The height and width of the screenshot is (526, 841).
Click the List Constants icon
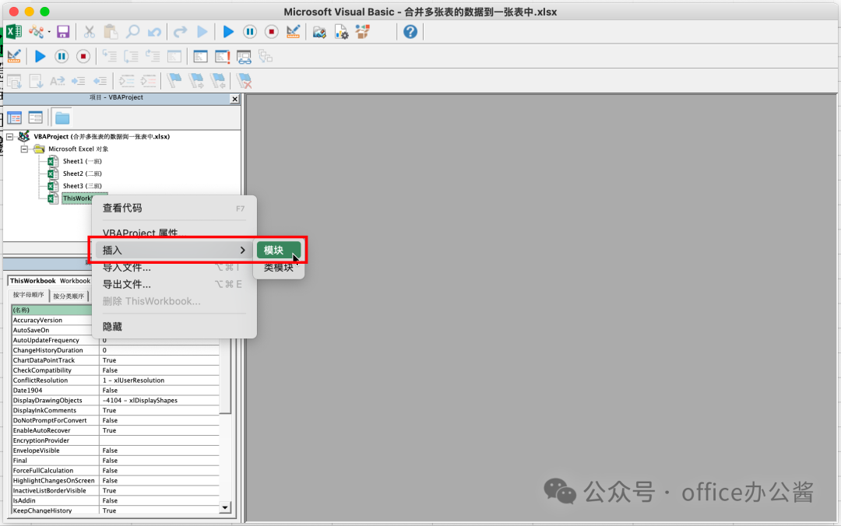(x=35, y=81)
